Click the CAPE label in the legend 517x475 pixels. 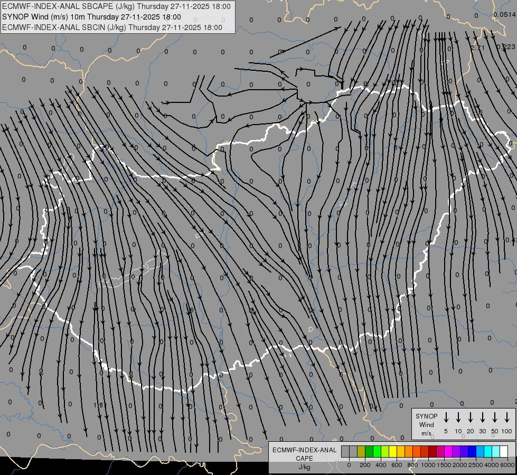coord(304,459)
